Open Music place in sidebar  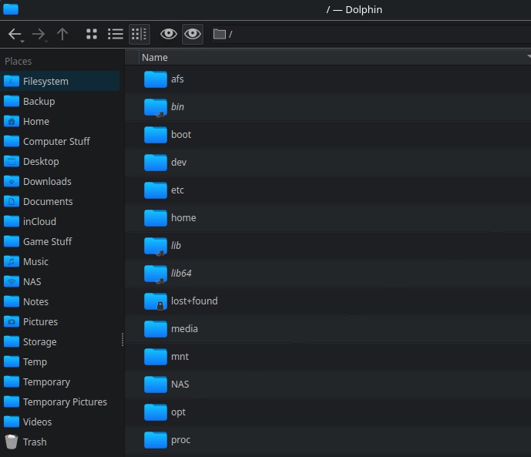coord(60,262)
